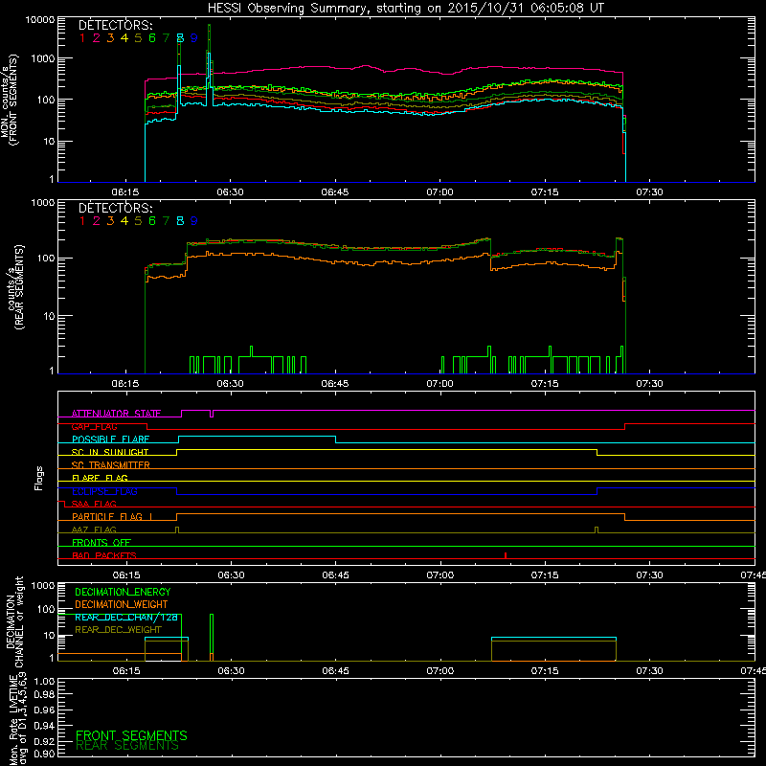Click the 'ATTENUATOR_STATE' flag label

click(x=116, y=414)
